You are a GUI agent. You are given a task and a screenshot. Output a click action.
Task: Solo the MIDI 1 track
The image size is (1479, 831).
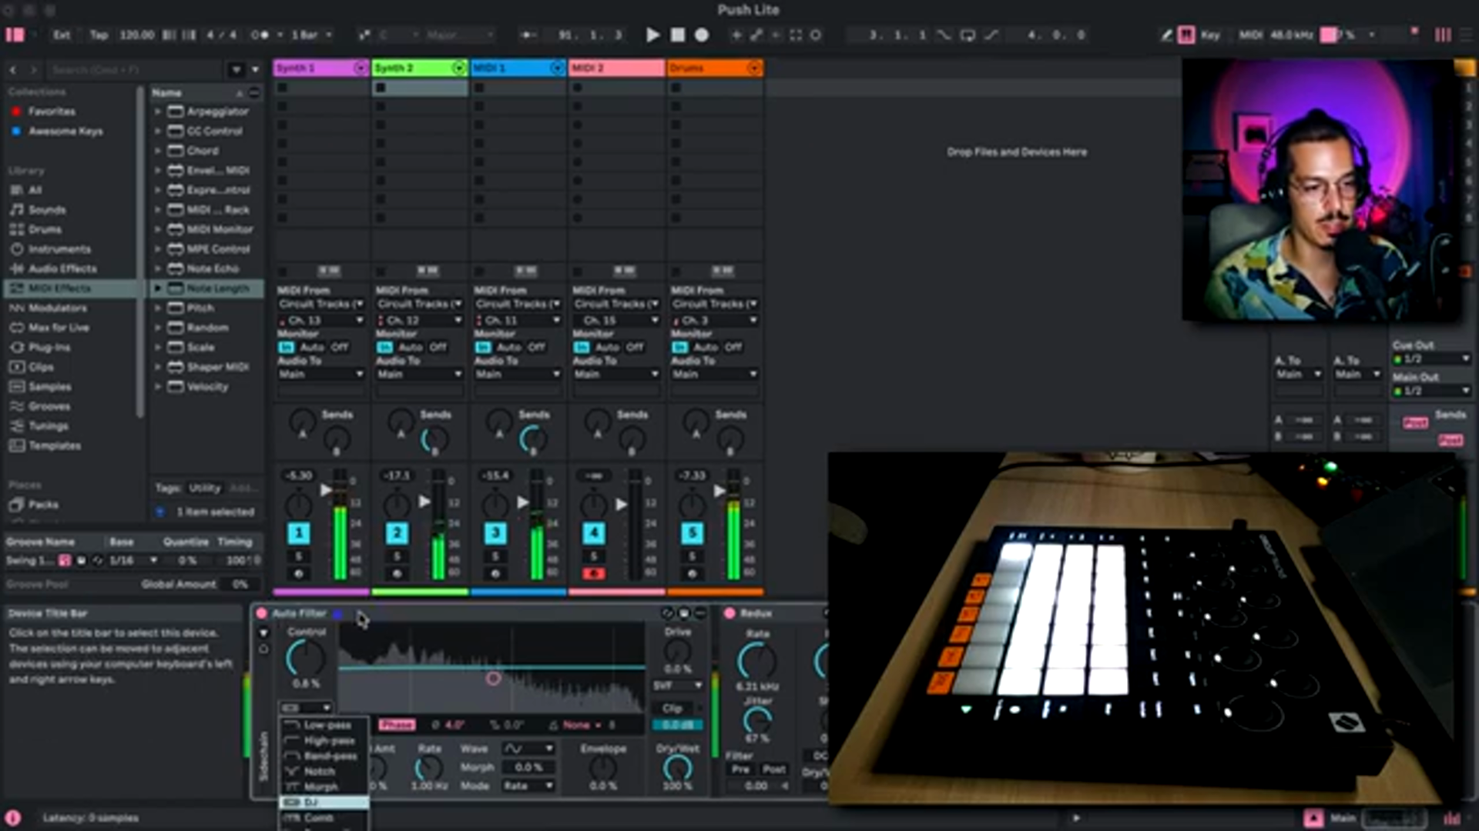494,556
